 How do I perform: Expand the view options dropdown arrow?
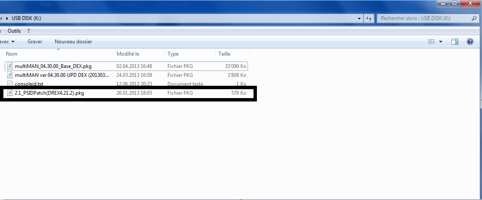(440, 42)
